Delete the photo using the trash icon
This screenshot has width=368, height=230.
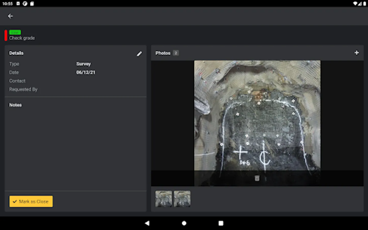257,178
